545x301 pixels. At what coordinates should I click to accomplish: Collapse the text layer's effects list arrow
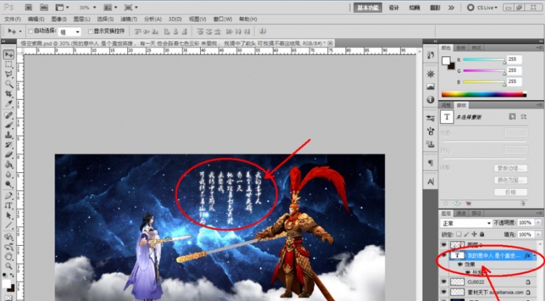click(535, 255)
